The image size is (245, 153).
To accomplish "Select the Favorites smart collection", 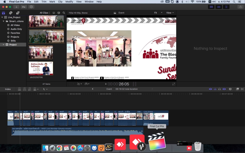I will [15, 33].
